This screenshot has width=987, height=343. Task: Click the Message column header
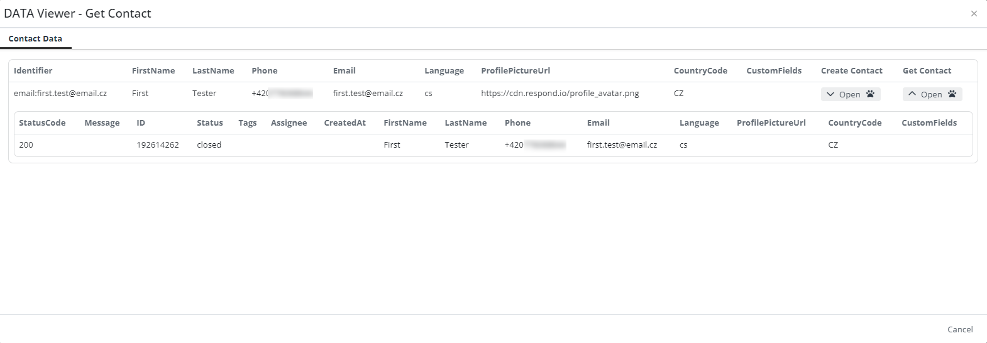pyautogui.click(x=102, y=123)
